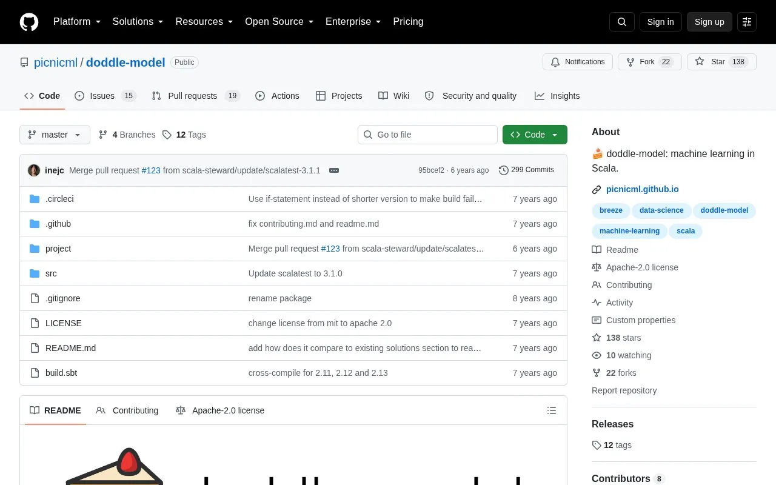The width and height of the screenshot is (776, 485).
Task: Fork the doddle-model repository
Action: (650, 62)
